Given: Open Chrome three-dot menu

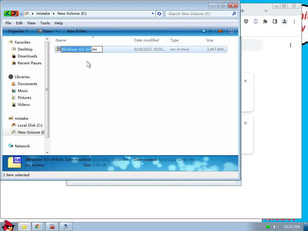Looking at the screenshot, I should point(294,21).
